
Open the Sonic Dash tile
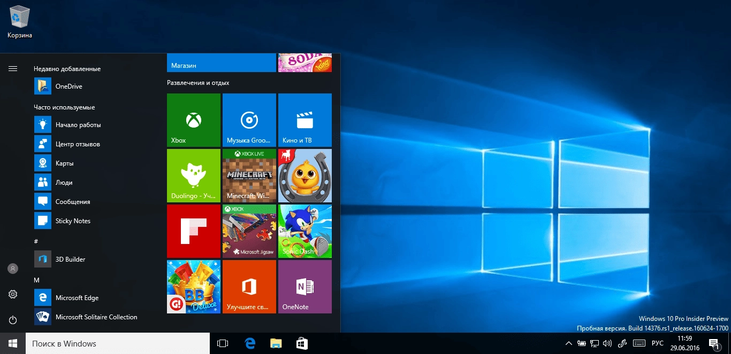[305, 231]
